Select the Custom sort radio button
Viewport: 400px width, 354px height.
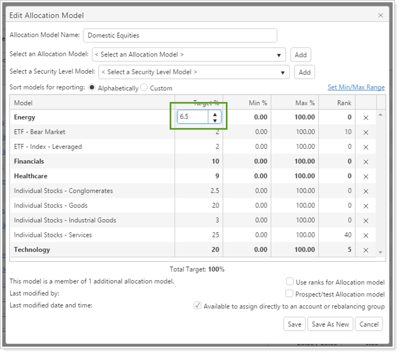tap(144, 88)
